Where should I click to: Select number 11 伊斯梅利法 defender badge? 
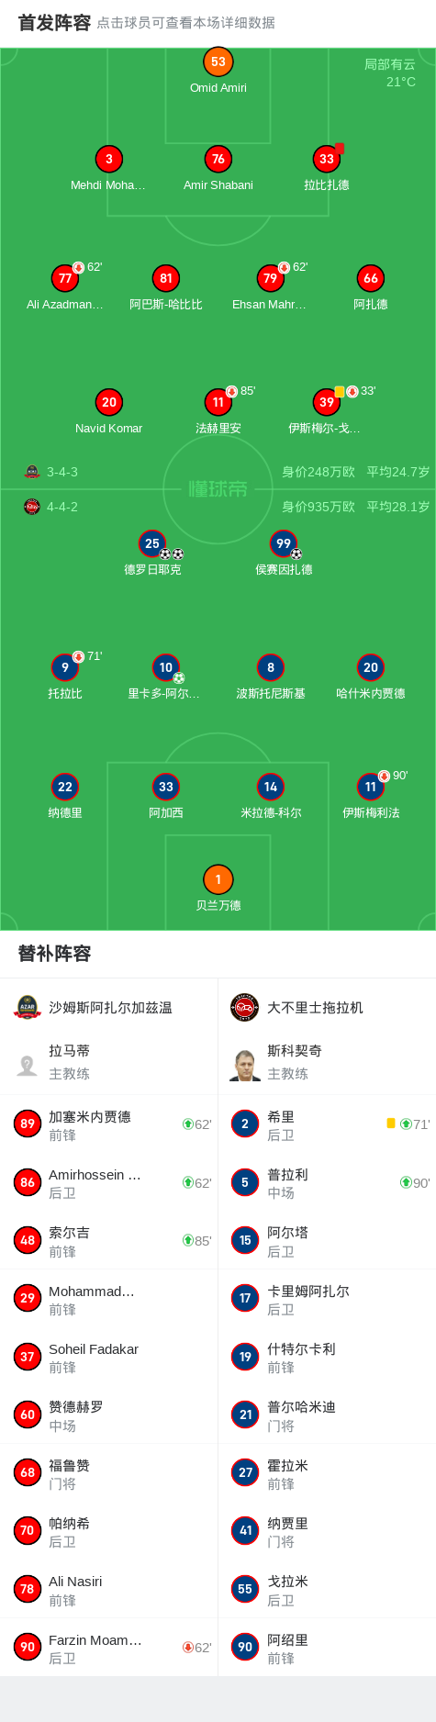click(x=371, y=787)
